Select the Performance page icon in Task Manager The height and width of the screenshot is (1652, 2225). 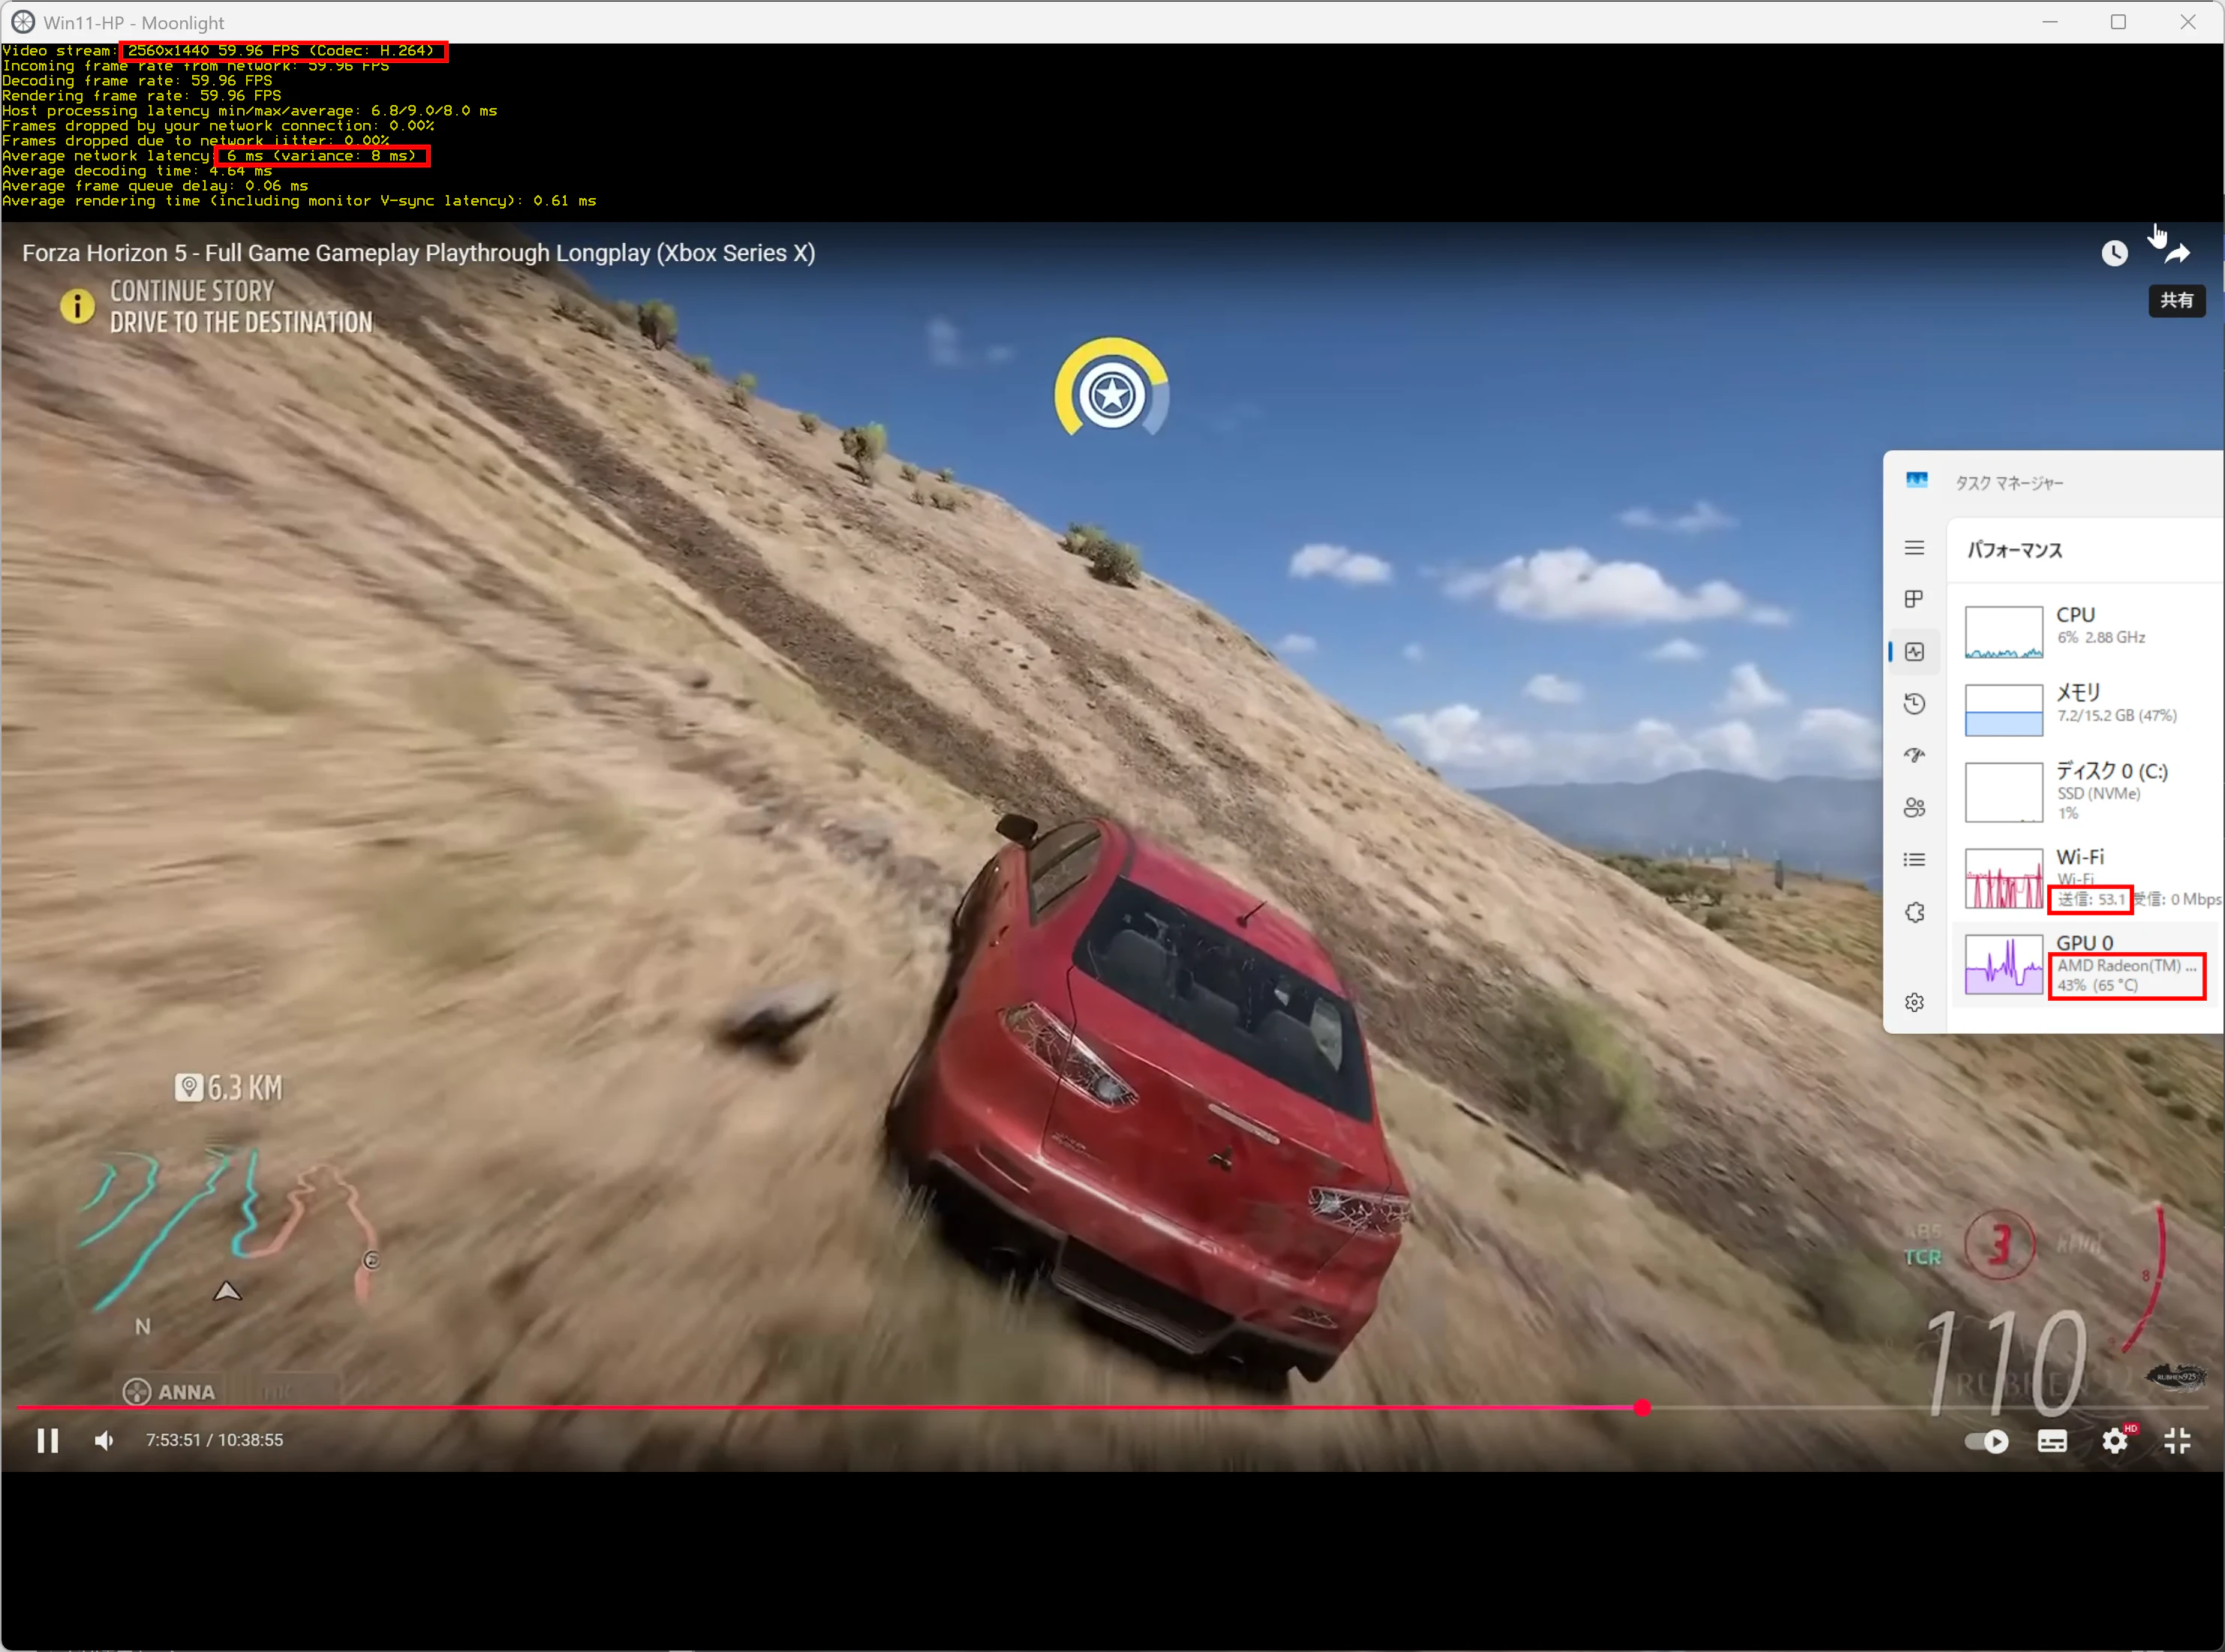(1914, 652)
